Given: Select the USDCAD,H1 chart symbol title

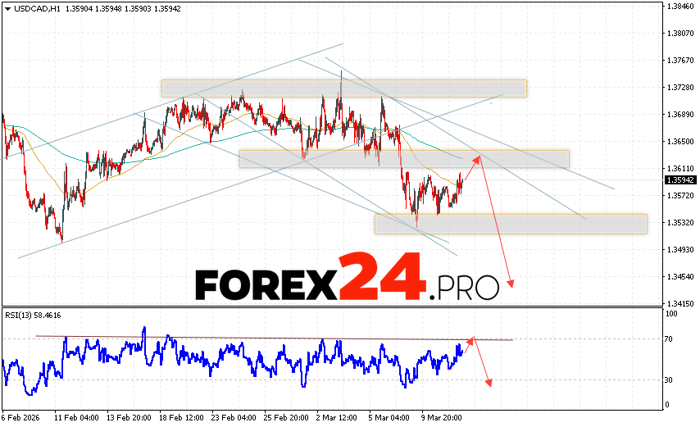Looking at the screenshot, I should (34, 9).
